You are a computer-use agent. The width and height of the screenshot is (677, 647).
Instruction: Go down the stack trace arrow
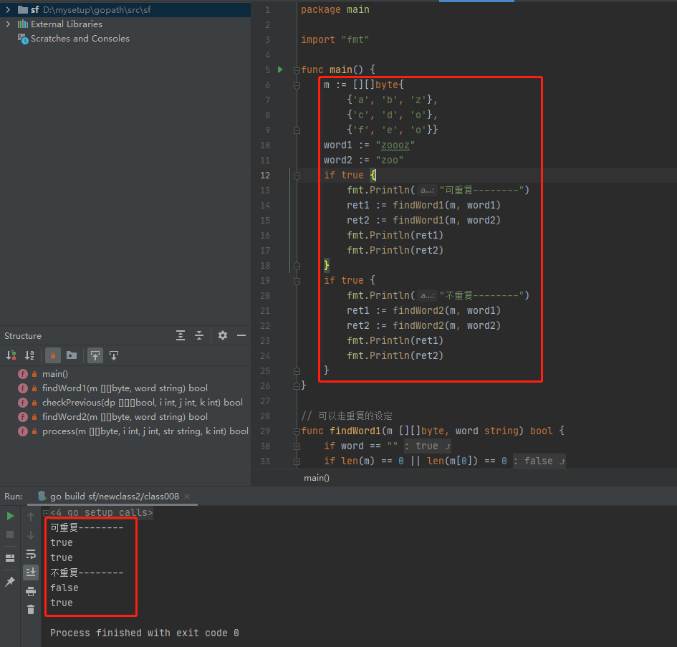coord(31,535)
